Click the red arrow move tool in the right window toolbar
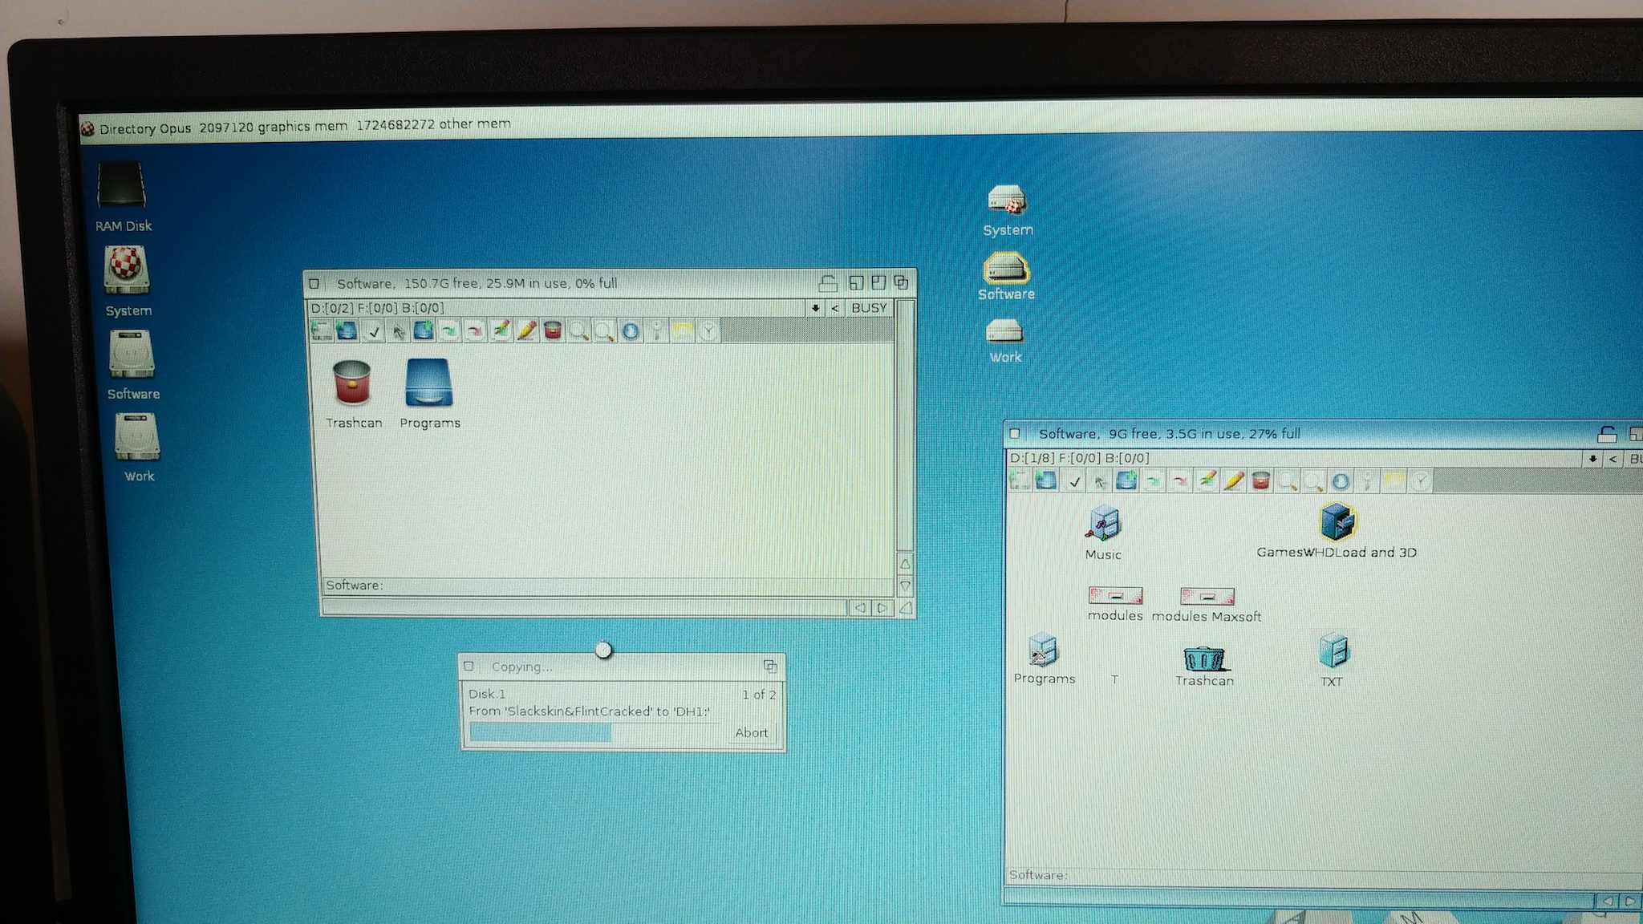 (1180, 481)
